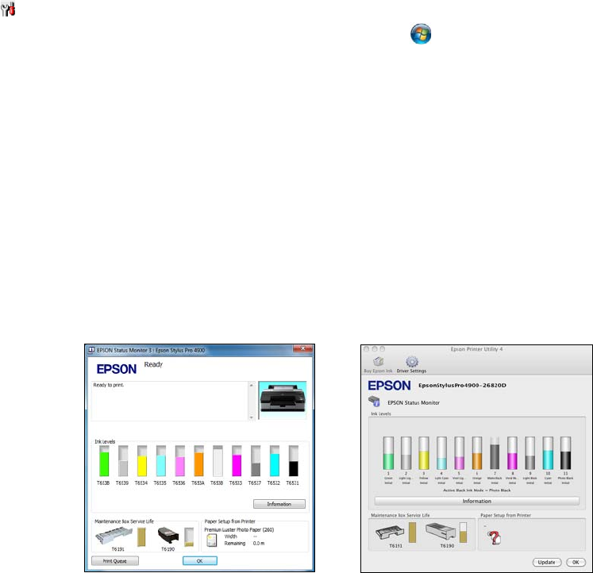Click OK in Epson Printer Utility 4
The height and width of the screenshot is (573, 593).
(x=576, y=562)
